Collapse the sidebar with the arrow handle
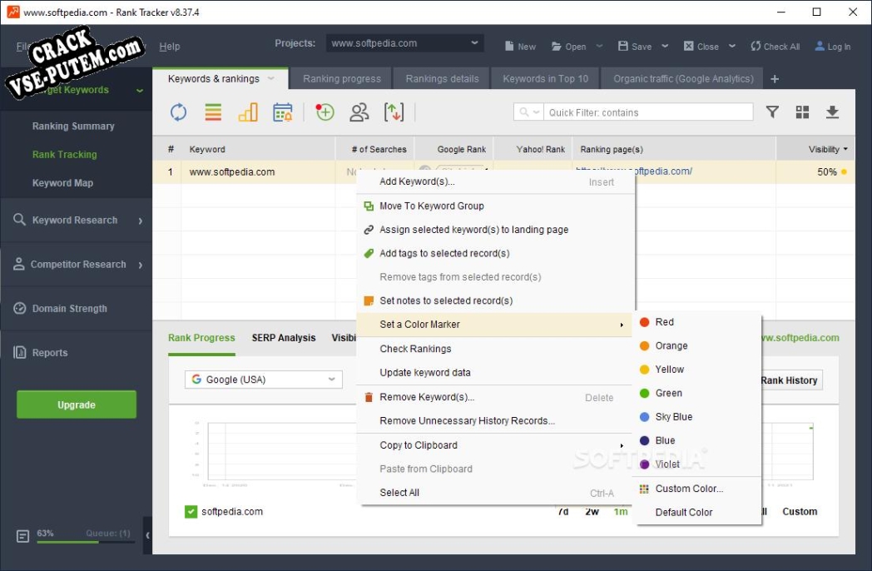The image size is (872, 571). pyautogui.click(x=147, y=535)
